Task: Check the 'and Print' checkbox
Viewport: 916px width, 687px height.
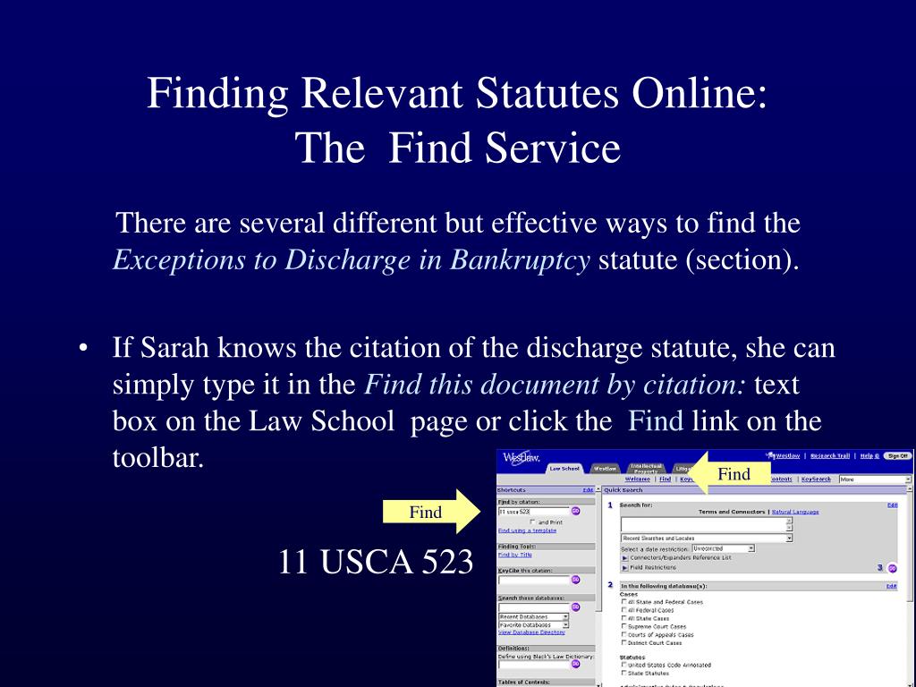Action: click(532, 522)
